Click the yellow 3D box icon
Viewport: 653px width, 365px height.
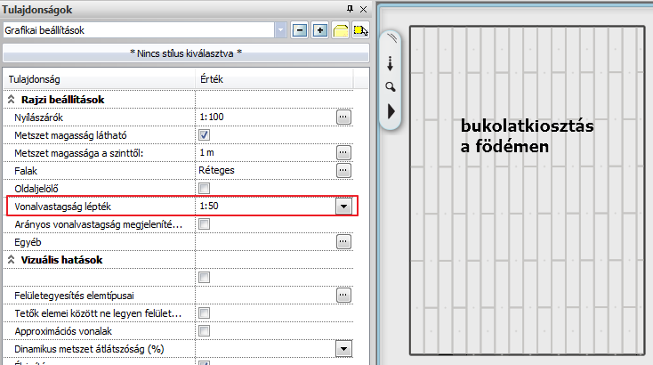tap(340, 29)
